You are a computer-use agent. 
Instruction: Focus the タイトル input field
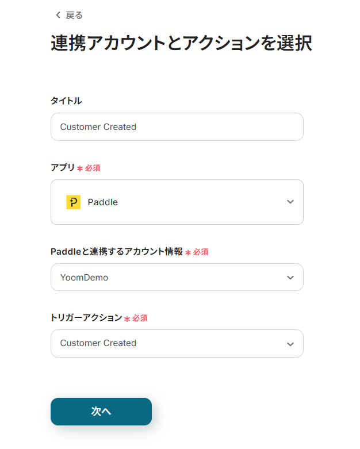point(177,126)
